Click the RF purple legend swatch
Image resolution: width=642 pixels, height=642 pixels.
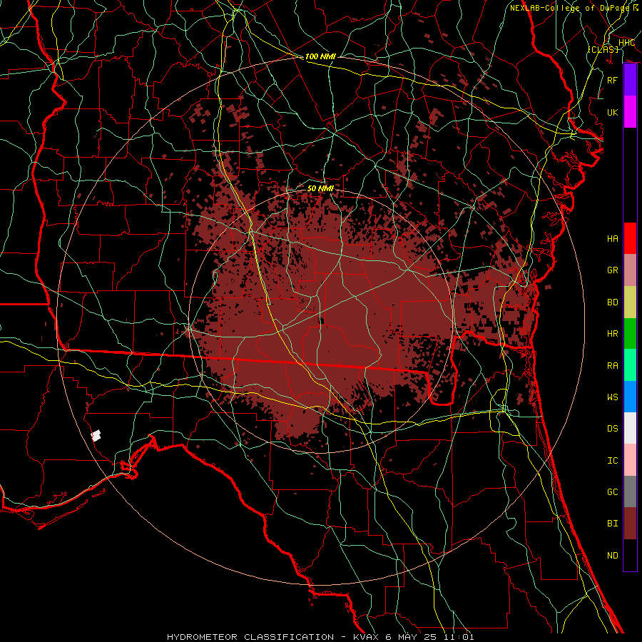(630, 80)
